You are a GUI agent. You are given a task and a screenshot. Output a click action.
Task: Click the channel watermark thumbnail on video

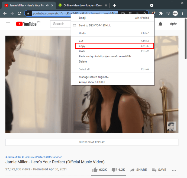click(171, 126)
